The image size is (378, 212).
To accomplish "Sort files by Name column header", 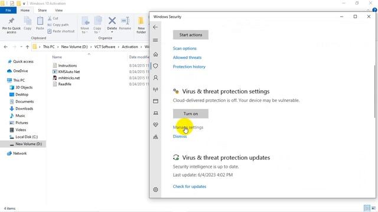I will [x=57, y=57].
